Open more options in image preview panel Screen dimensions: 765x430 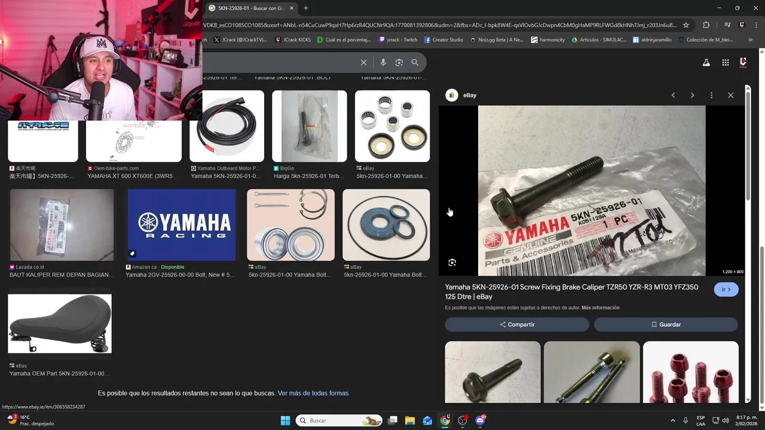click(x=711, y=95)
